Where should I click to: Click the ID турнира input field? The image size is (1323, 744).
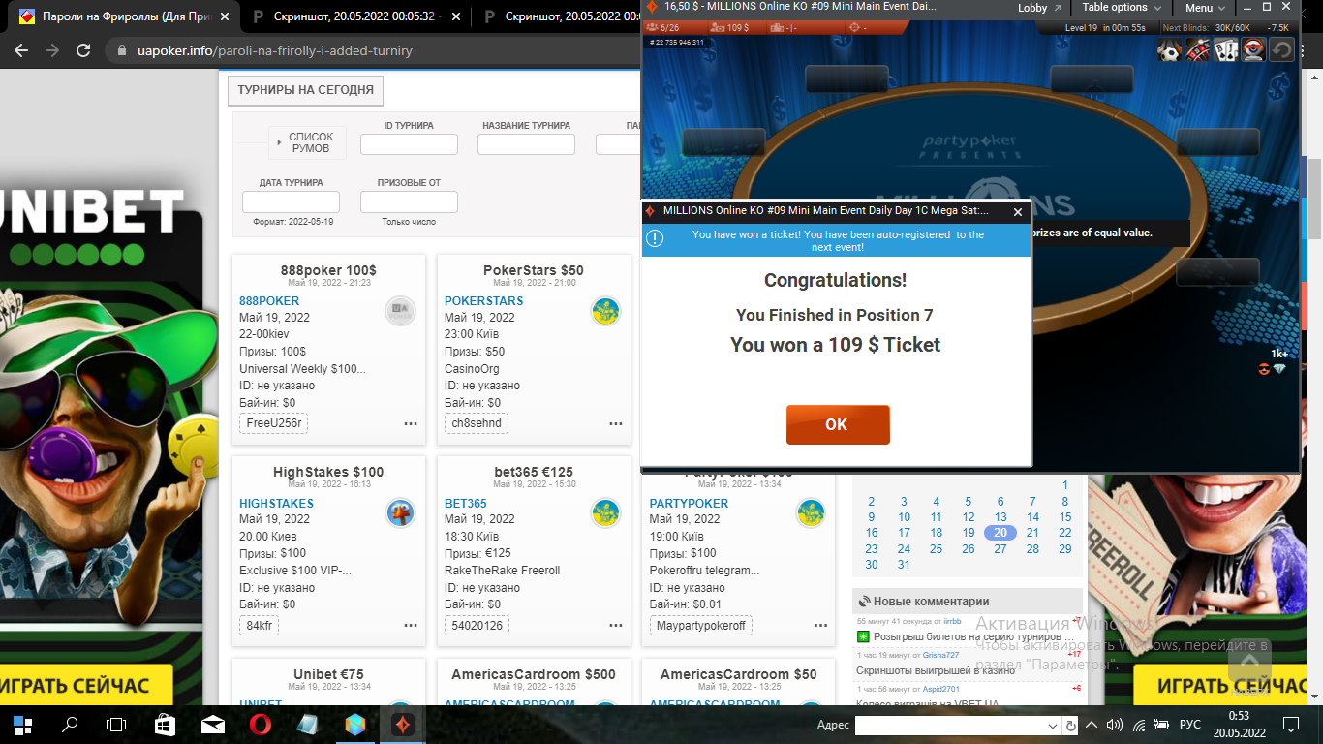[409, 144]
